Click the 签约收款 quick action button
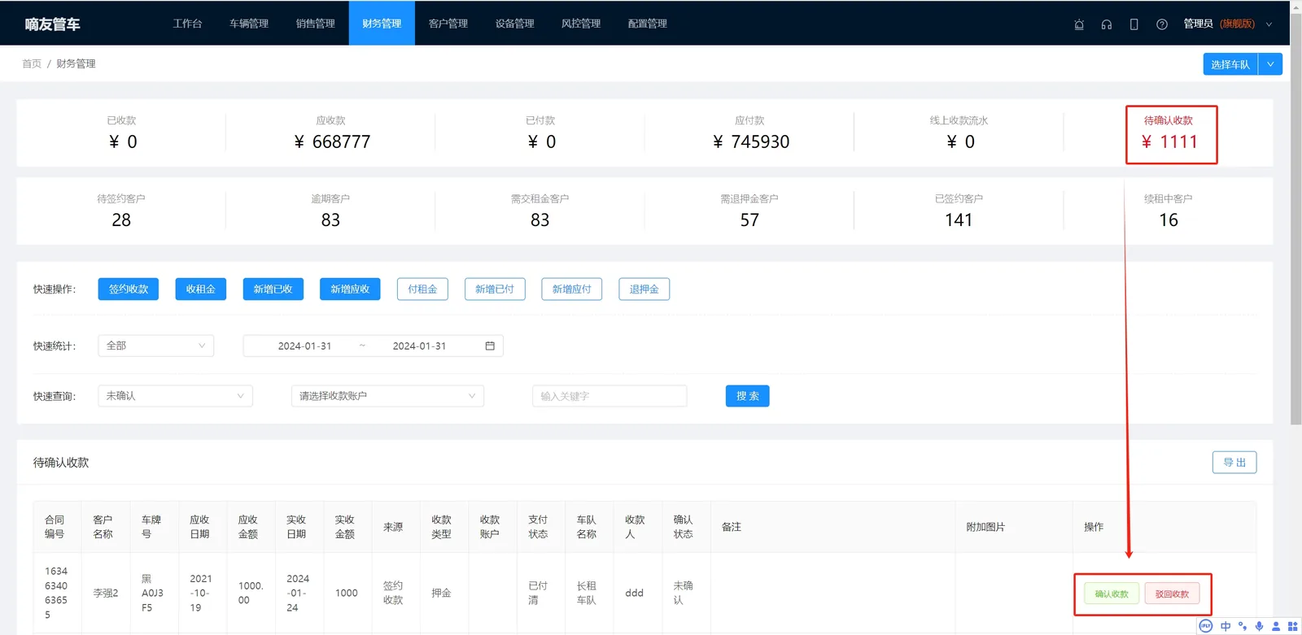 click(129, 289)
